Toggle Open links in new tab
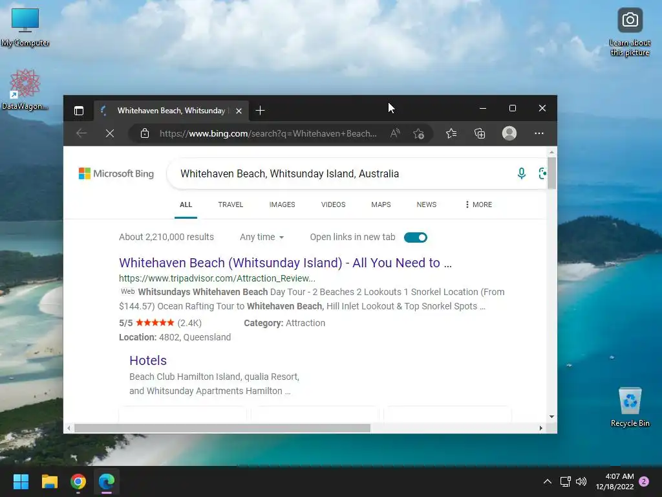662x497 pixels. coord(416,237)
